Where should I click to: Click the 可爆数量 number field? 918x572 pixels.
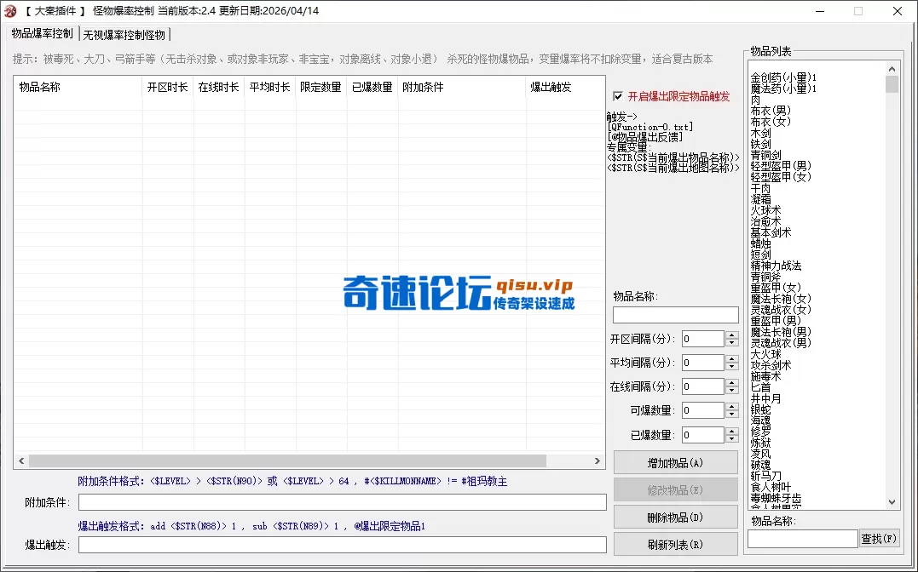703,410
